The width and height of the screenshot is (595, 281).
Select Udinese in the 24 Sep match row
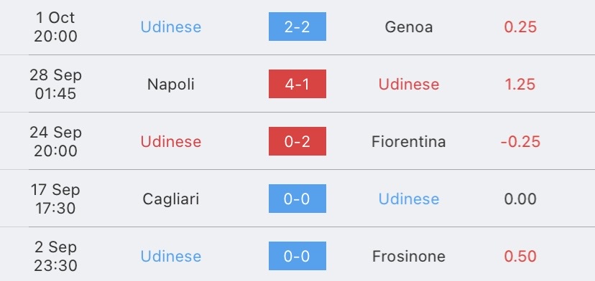171,142
